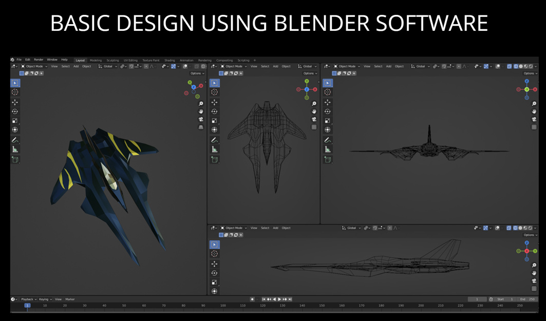The height and width of the screenshot is (321, 546).
Task: Expand Options dropdown in the side-view viewport
Action: pyautogui.click(x=530, y=235)
